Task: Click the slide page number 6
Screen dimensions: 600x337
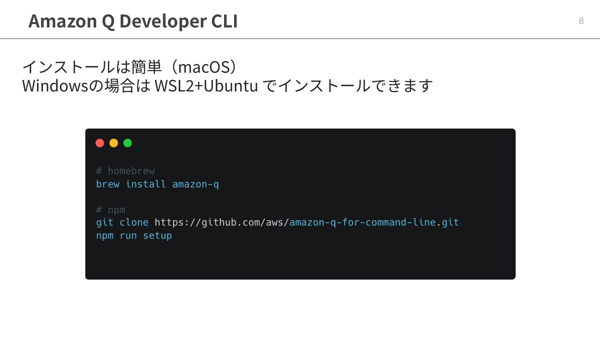Action: 581,21
